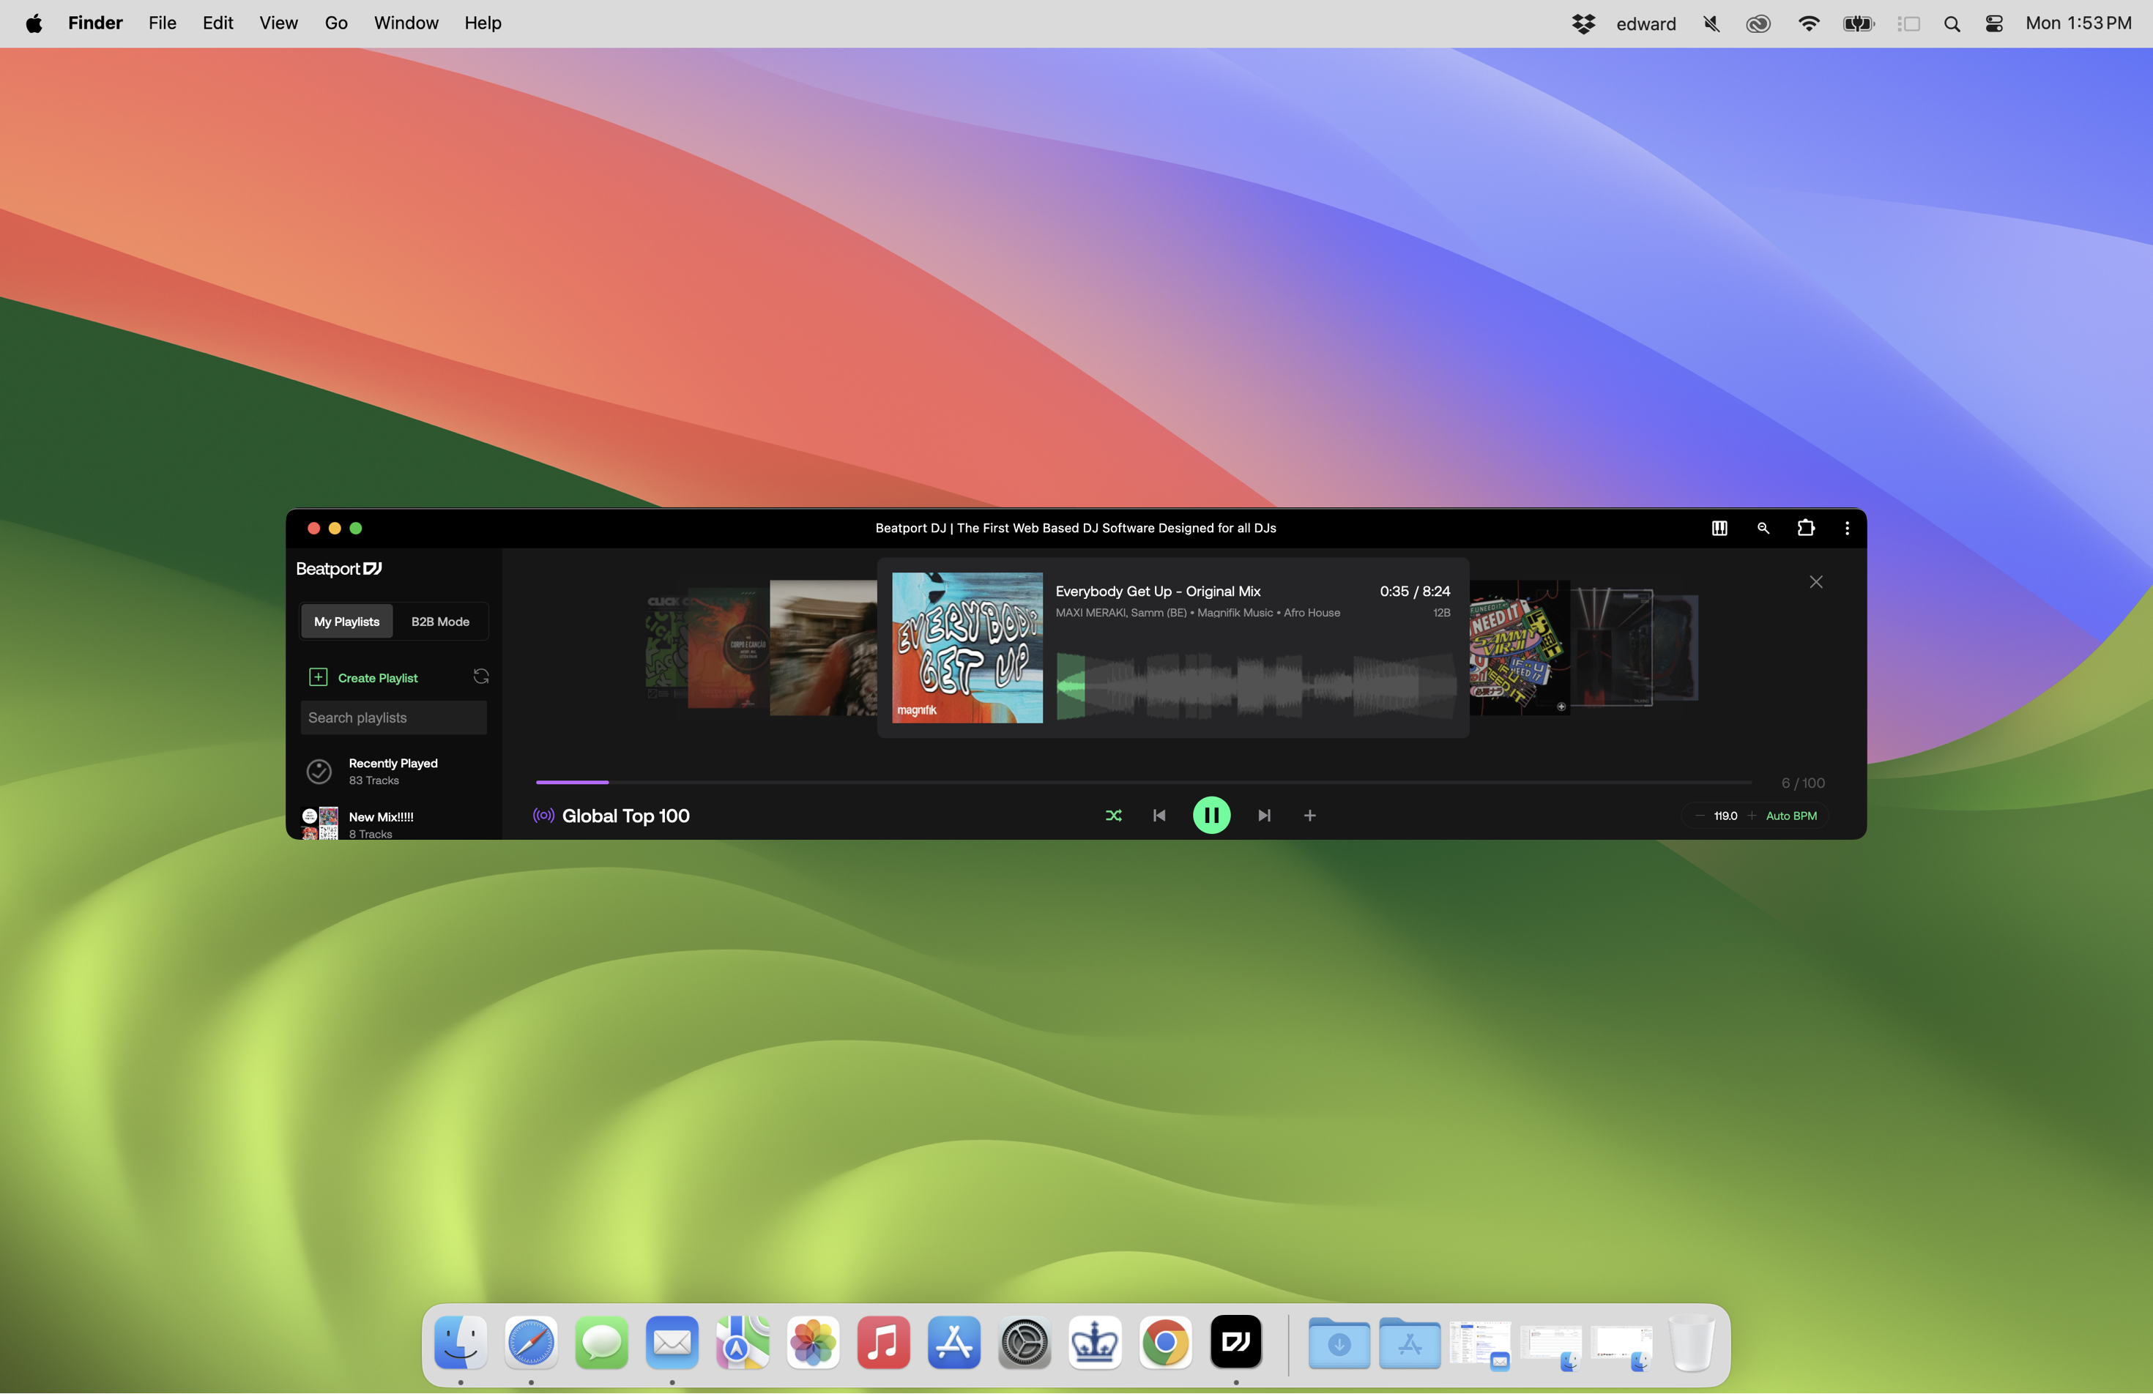
Task: Toggle shuffle mode on
Action: point(1114,815)
